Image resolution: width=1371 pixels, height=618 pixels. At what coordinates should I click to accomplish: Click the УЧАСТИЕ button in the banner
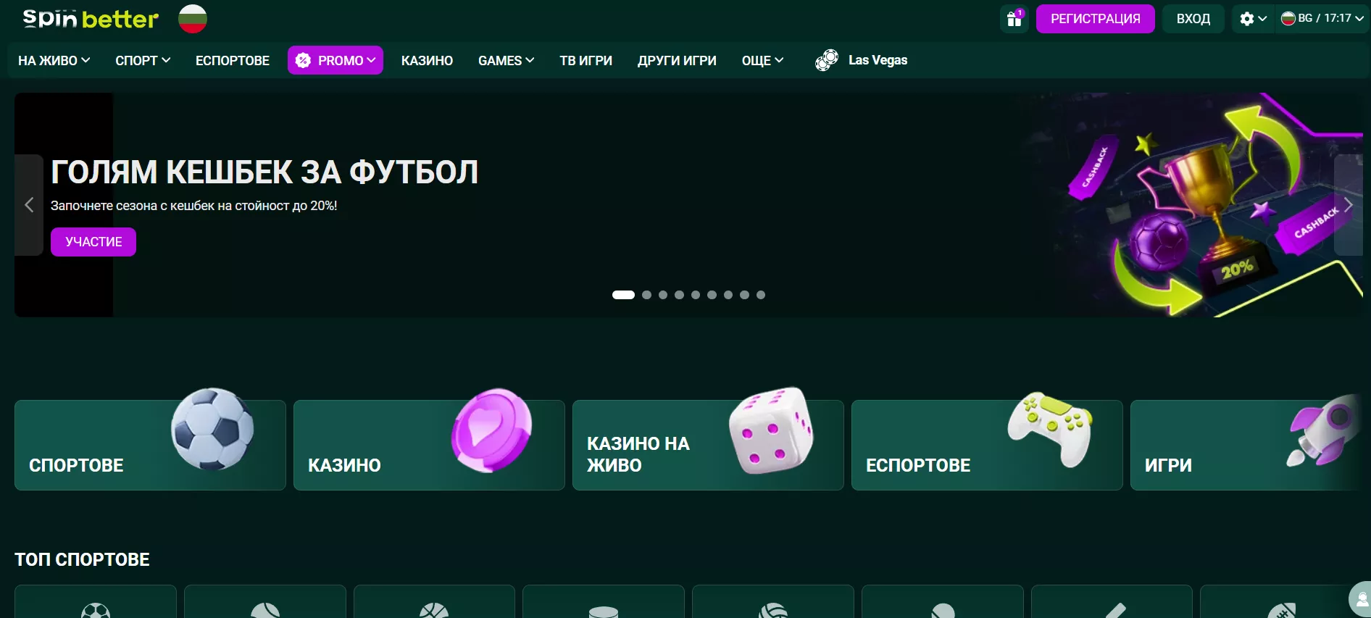point(93,242)
